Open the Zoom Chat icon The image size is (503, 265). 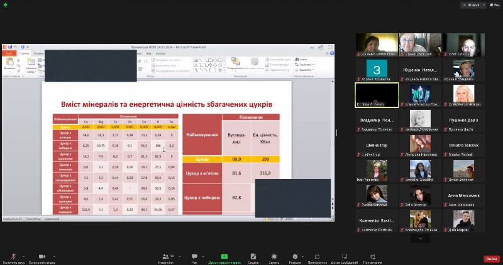(x=194, y=256)
